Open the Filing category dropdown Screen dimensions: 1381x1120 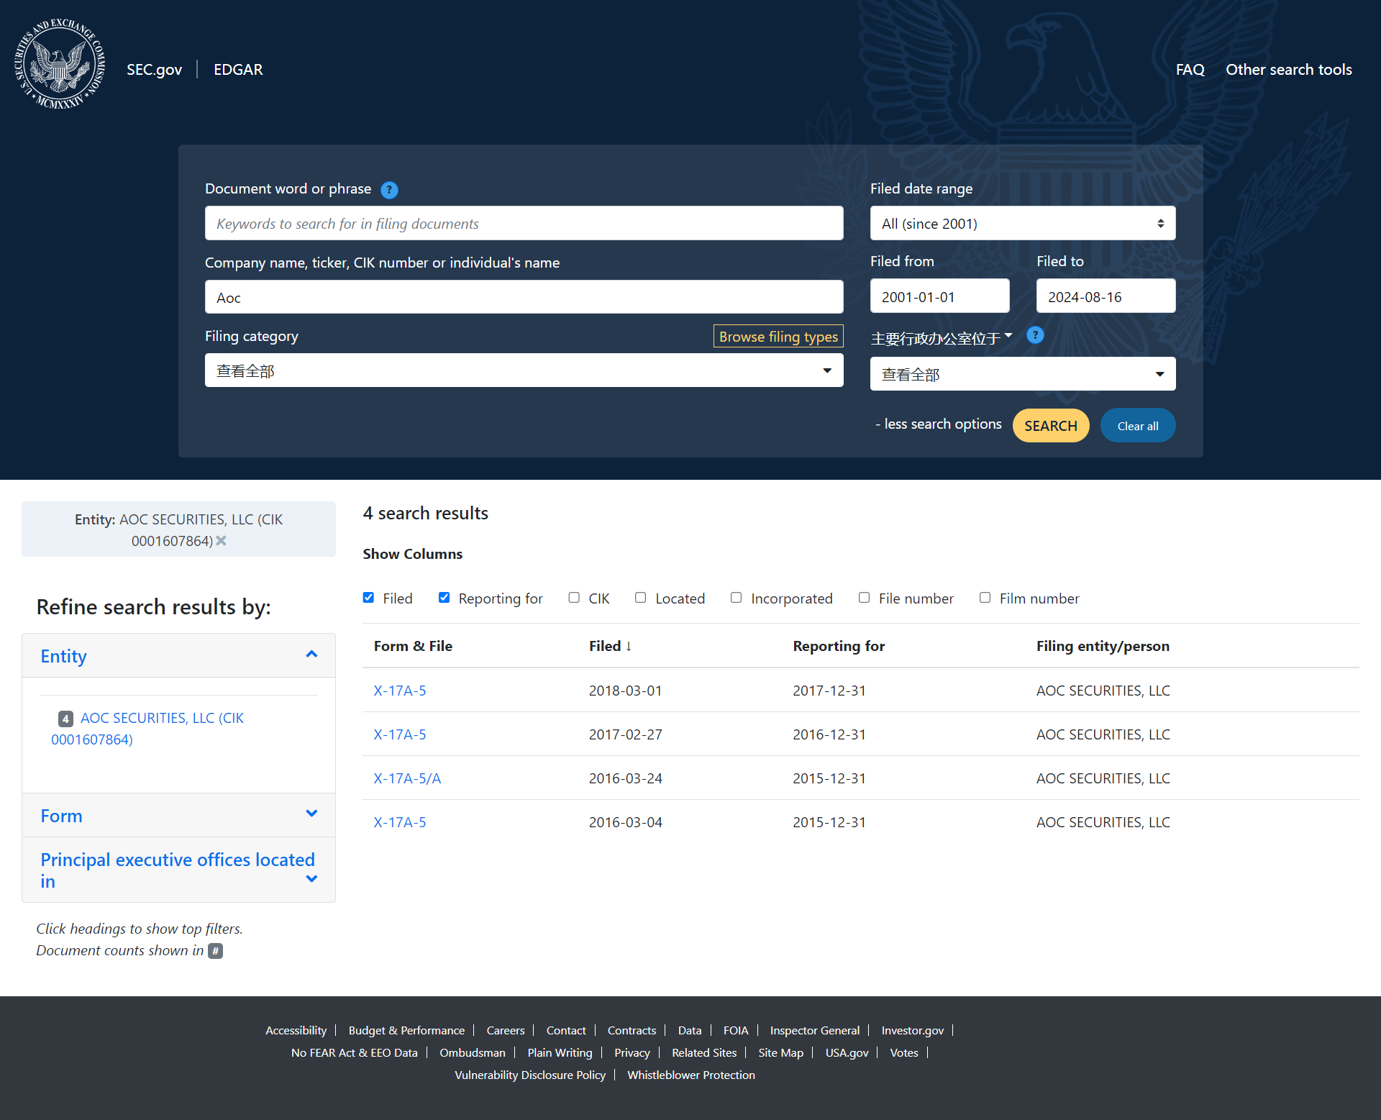524,370
